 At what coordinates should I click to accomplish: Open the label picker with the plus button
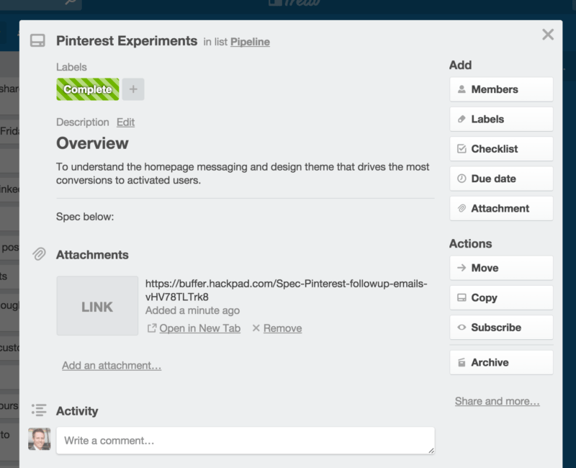click(133, 89)
